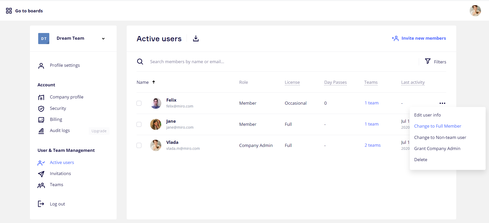
Task: Click the download users list icon
Action: (196, 38)
